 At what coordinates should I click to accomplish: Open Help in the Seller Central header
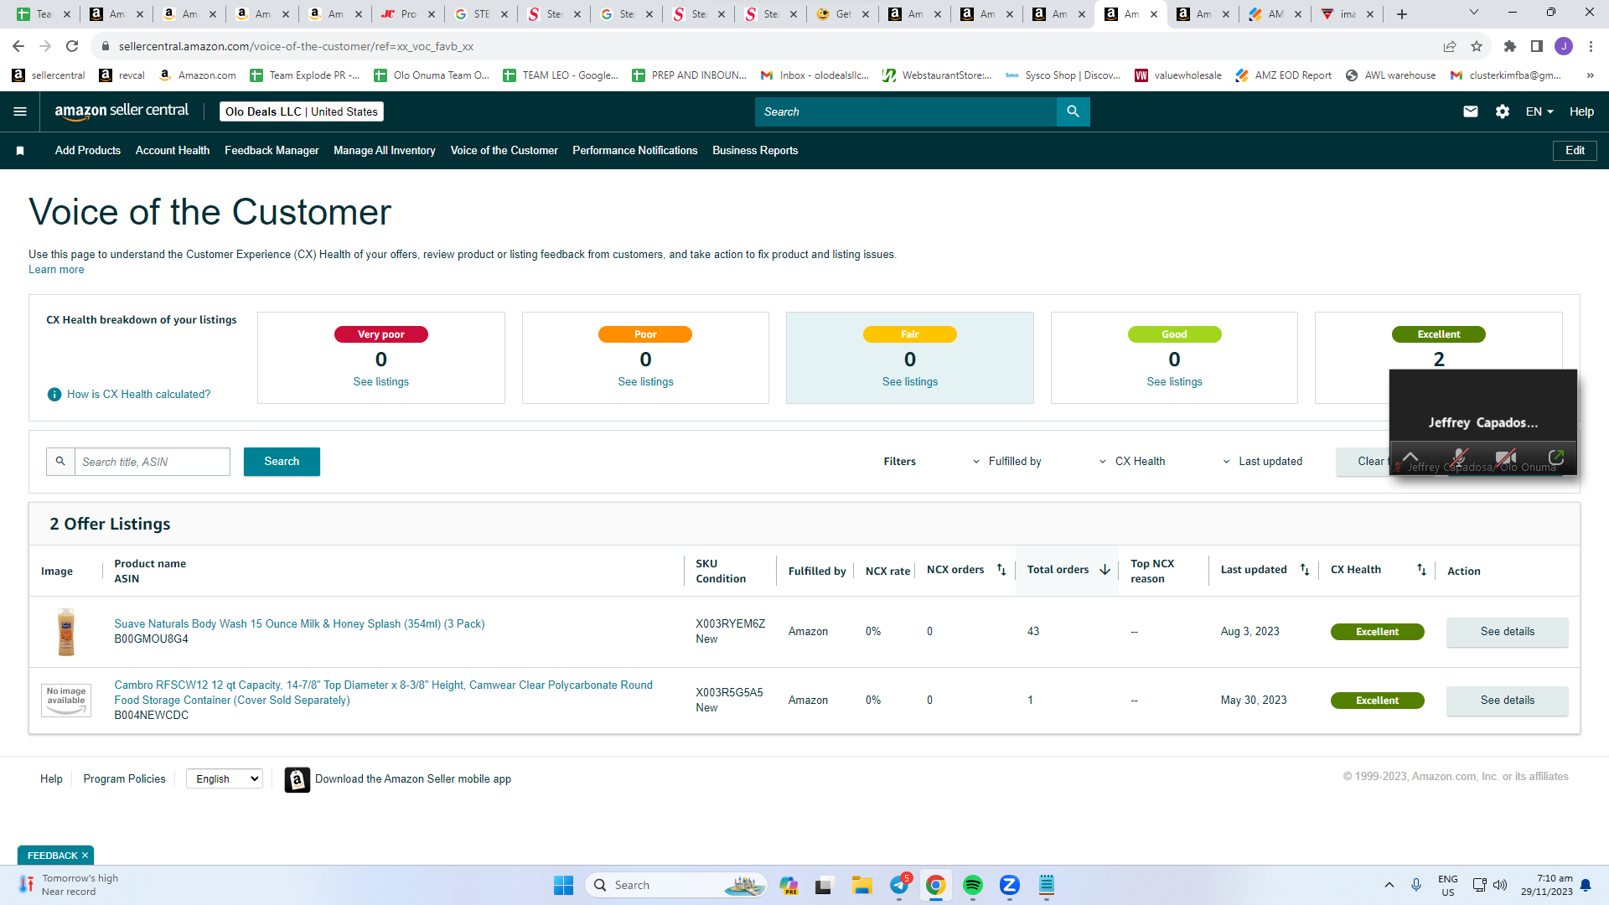coord(1581,111)
